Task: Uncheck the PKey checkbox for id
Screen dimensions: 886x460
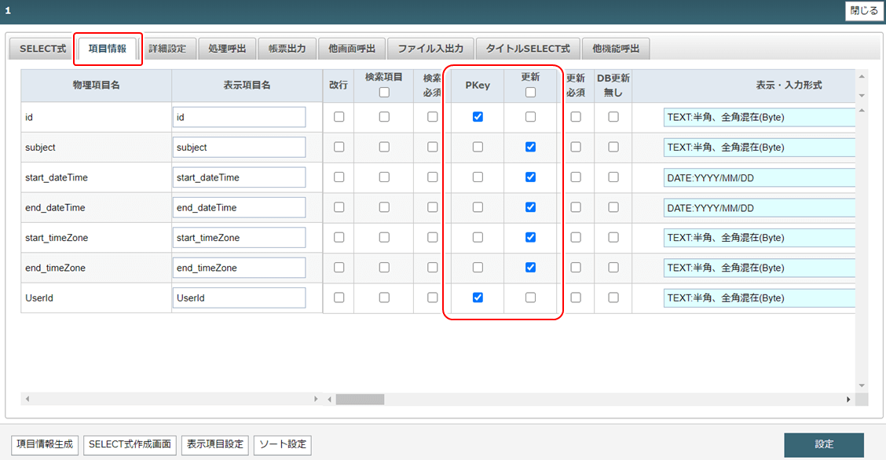Action: coord(478,117)
